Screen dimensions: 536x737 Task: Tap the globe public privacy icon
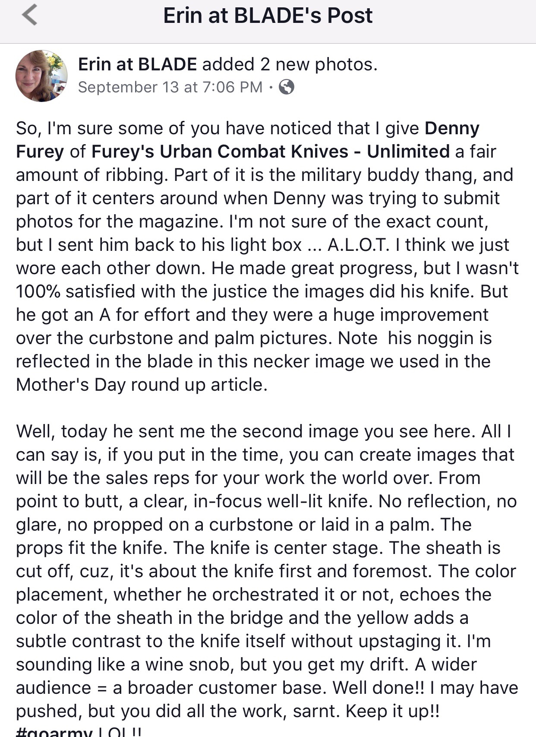click(x=287, y=87)
